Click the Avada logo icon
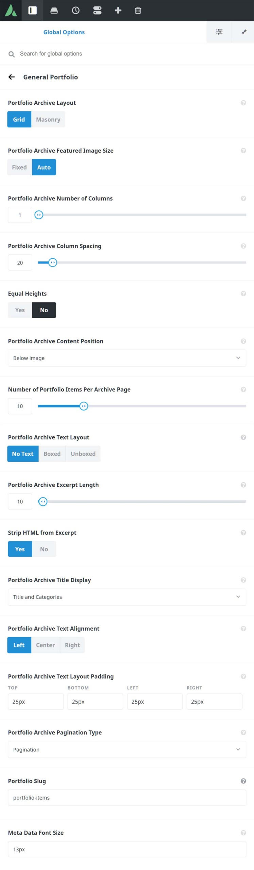This screenshot has height=870, width=254. (x=11, y=11)
